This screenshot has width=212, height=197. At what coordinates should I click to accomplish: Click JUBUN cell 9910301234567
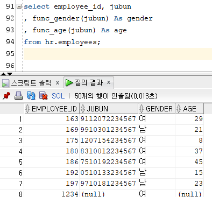[108, 130]
